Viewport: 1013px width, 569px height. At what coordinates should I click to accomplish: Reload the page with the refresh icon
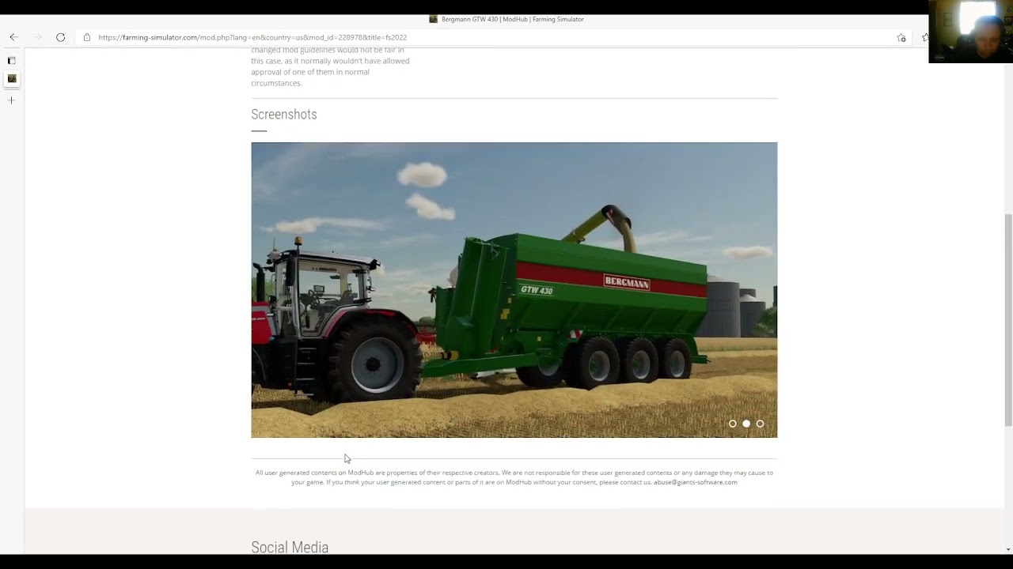point(60,37)
